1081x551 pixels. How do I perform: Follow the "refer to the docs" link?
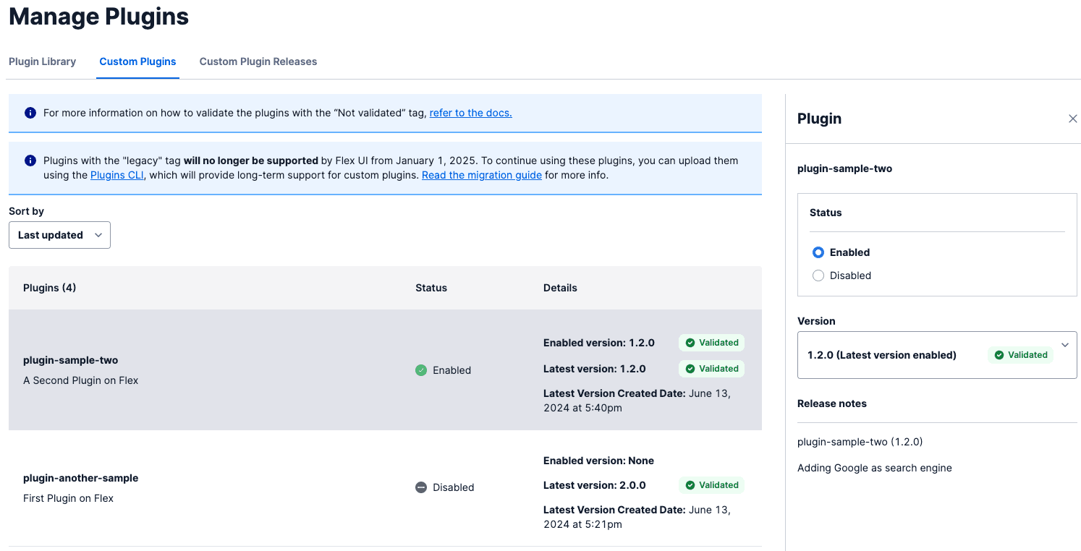(x=470, y=113)
